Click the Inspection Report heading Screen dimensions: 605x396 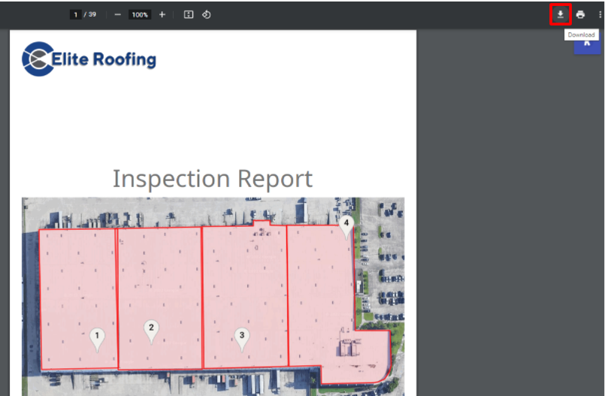click(x=212, y=179)
